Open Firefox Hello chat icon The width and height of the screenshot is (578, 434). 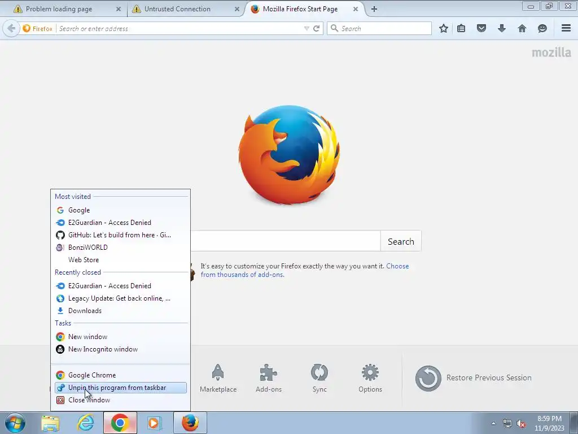pos(542,28)
